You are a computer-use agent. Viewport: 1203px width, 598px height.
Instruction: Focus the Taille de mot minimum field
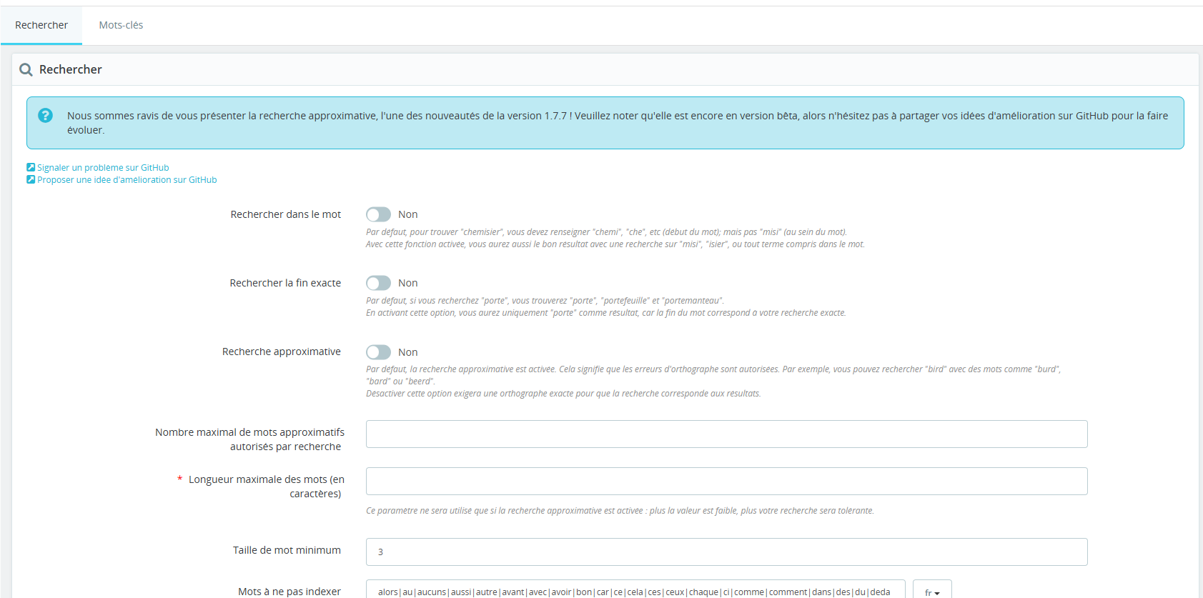tap(726, 552)
